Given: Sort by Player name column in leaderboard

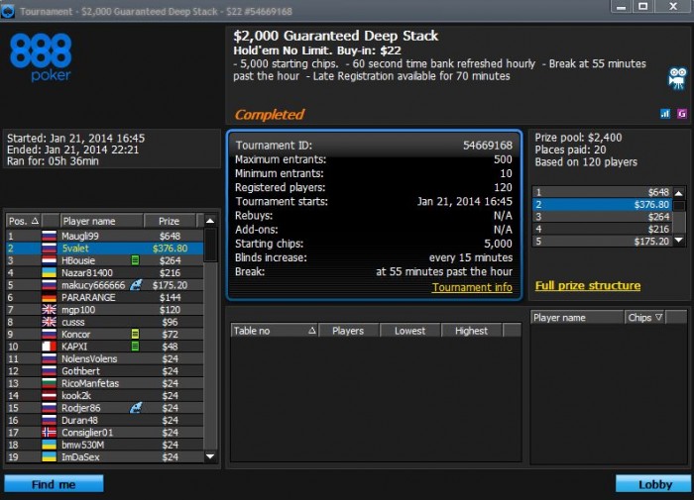Looking at the screenshot, I should pos(101,221).
